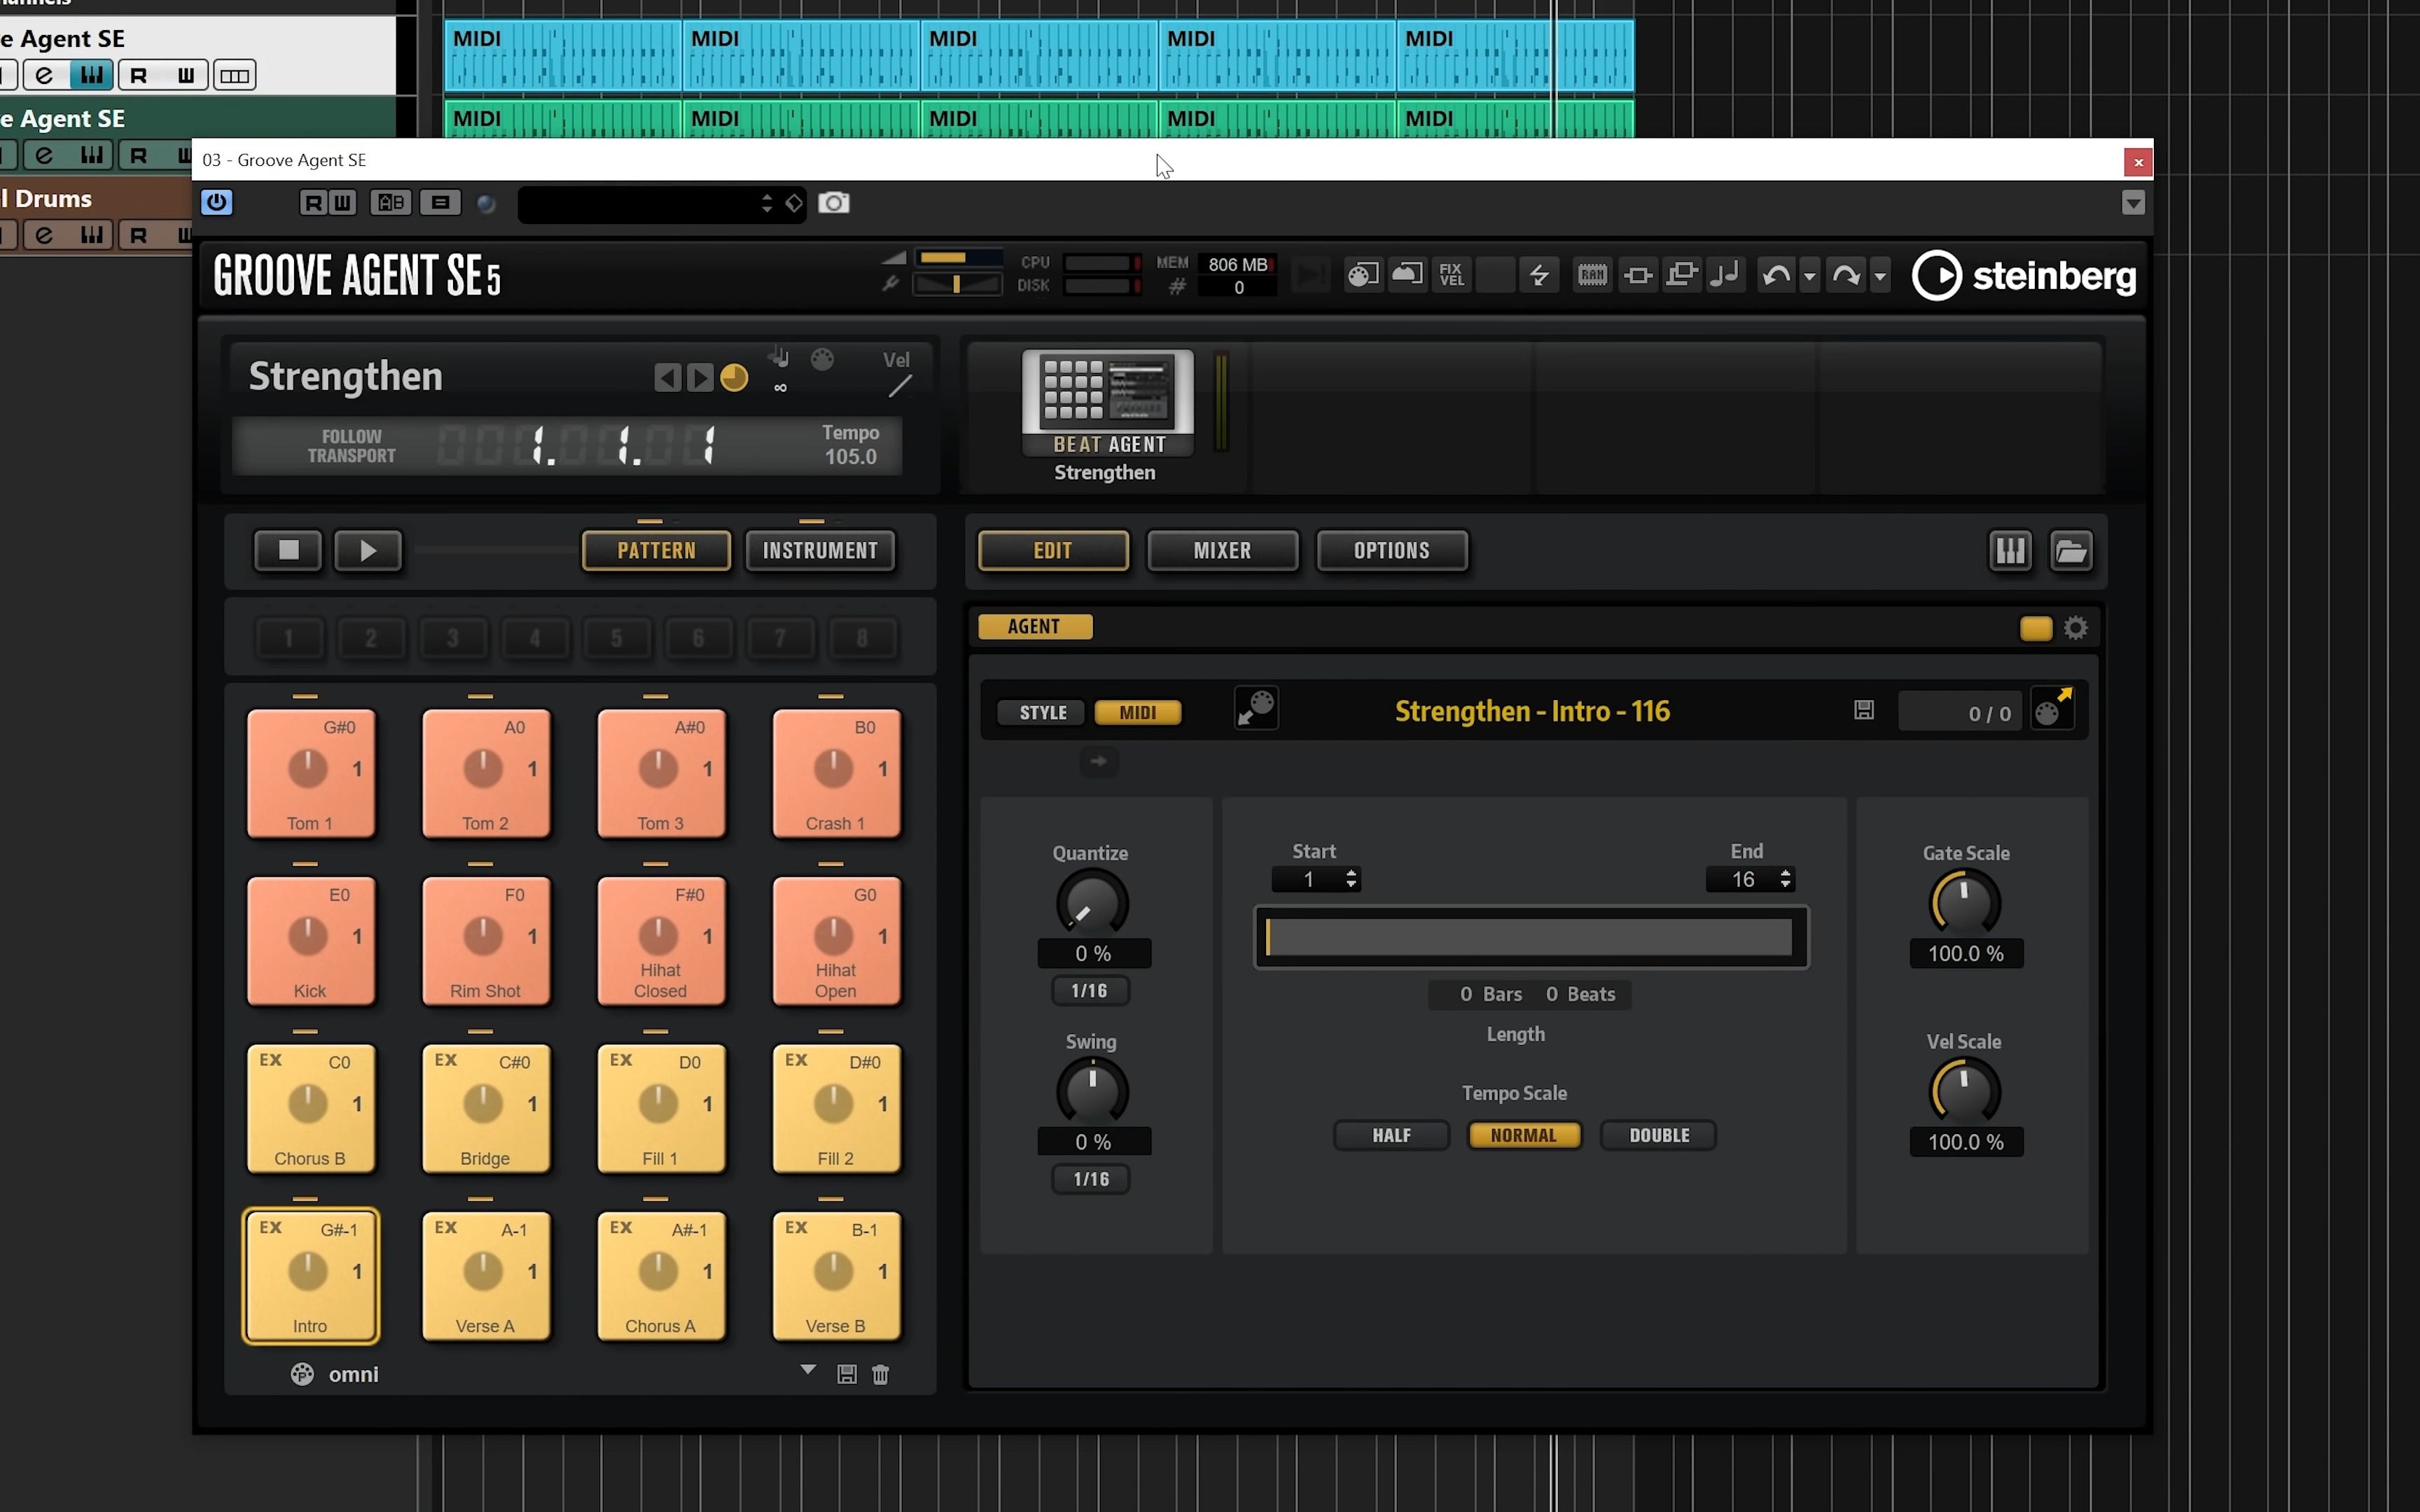Load previous kit with left arrow
Image resolution: width=2420 pixels, height=1512 pixels.
(667, 378)
